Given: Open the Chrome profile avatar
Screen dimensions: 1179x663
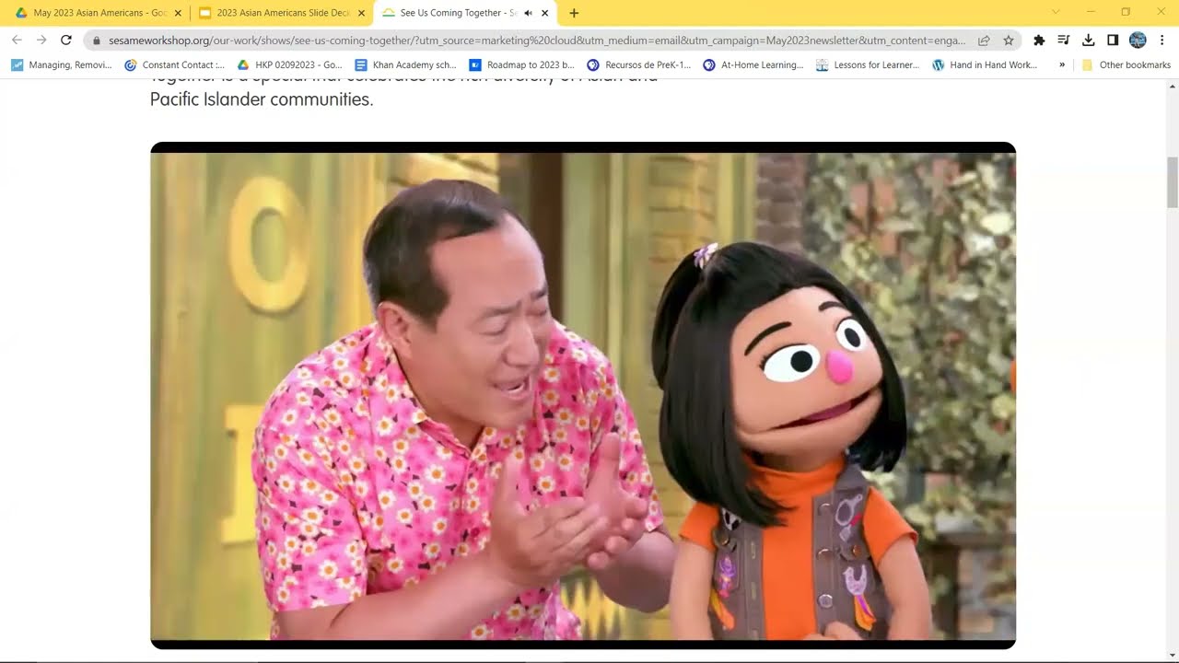Looking at the screenshot, I should click(1138, 41).
